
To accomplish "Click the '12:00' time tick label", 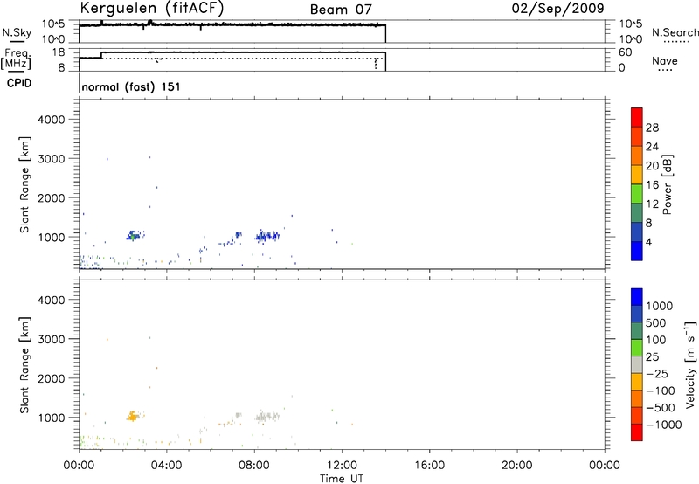I will [342, 466].
